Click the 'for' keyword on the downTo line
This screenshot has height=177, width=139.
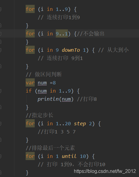30,50
